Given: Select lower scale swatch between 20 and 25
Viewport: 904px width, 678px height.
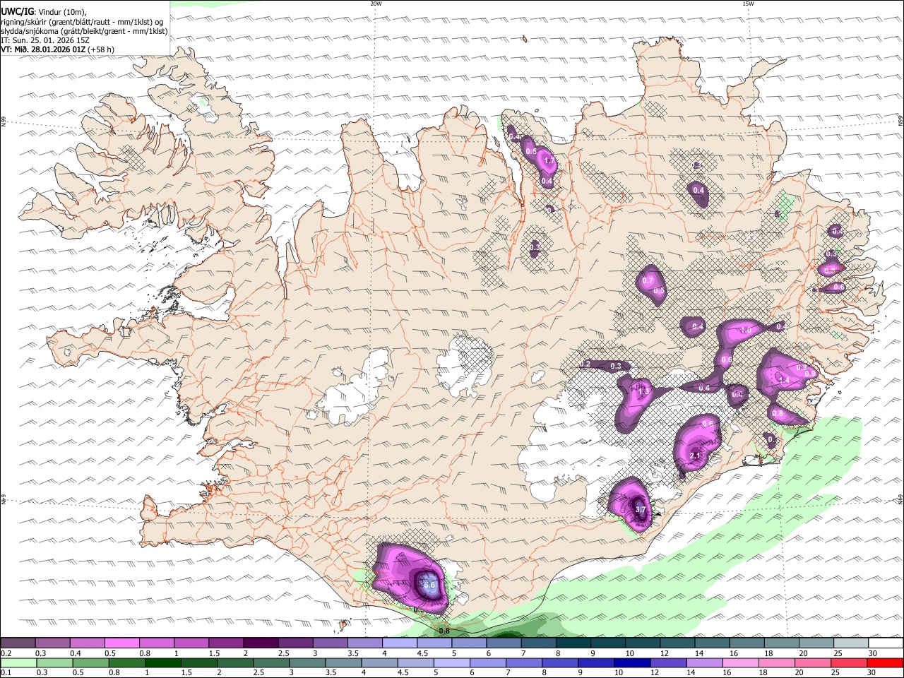Looking at the screenshot, I should 813,662.
